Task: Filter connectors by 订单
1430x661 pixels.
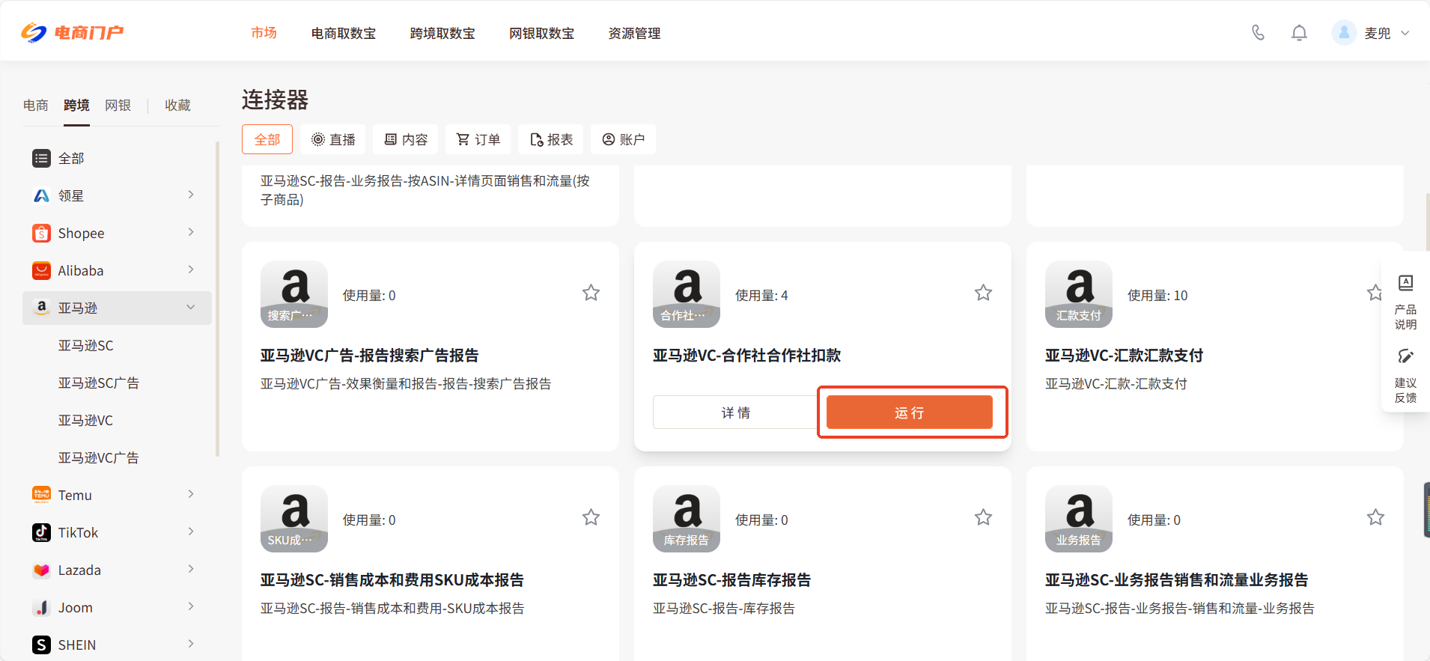Action: coord(478,140)
